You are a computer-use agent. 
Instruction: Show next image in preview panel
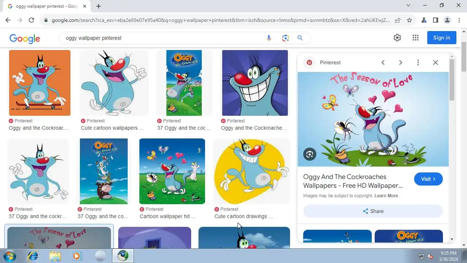pos(401,62)
